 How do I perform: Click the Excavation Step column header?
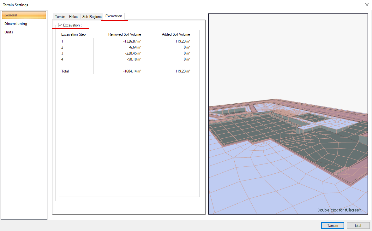[76, 34]
